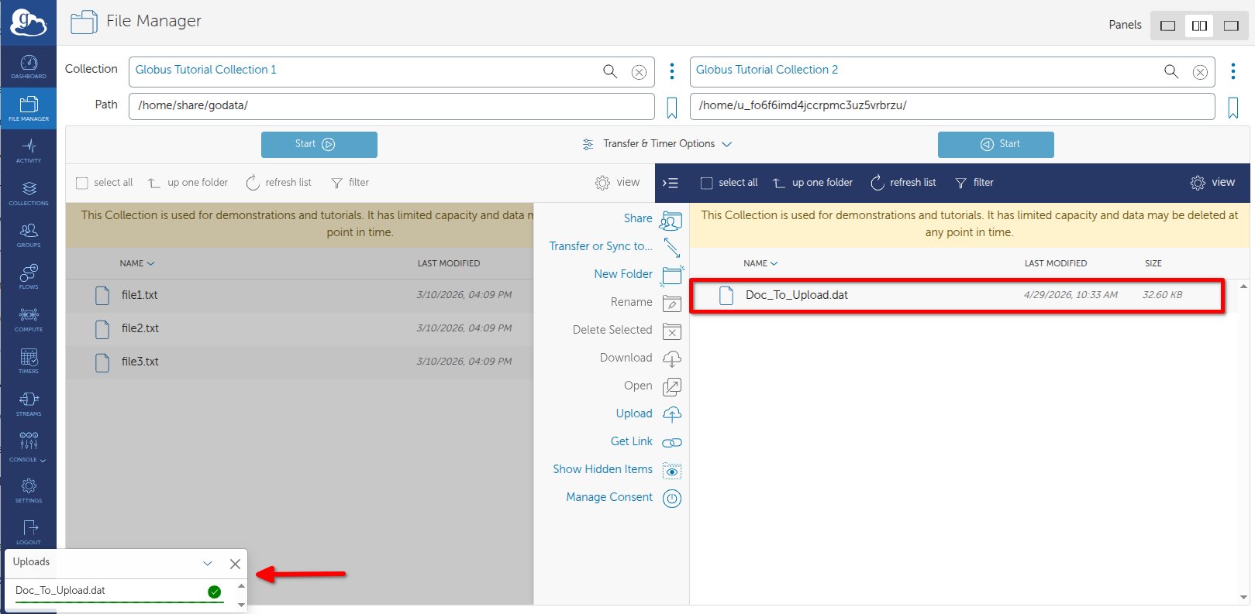This screenshot has height=614, width=1255.
Task: Open the Activity page in sidebar
Action: [x=29, y=150]
